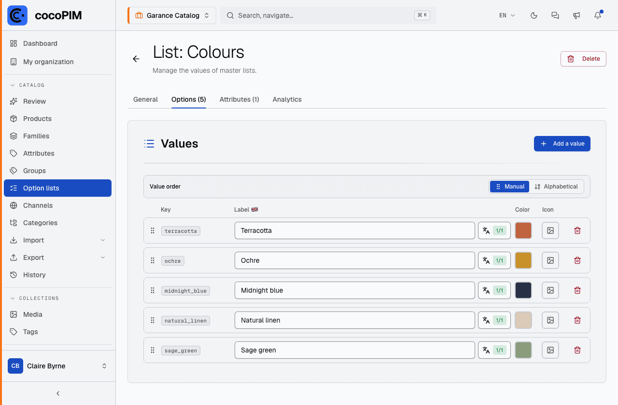Click the Add a value button

562,144
